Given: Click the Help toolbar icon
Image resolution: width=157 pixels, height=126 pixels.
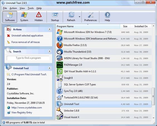Looking at the screenshot, I should 107,17.
